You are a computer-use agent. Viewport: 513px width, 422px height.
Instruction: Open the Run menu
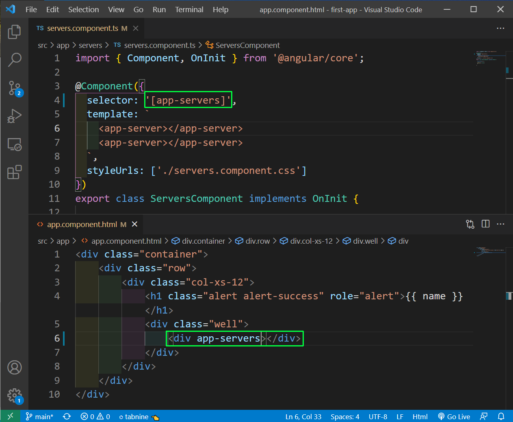(x=159, y=9)
